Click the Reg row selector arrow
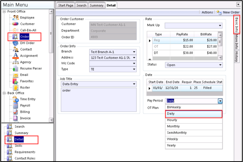 [x=150, y=41]
